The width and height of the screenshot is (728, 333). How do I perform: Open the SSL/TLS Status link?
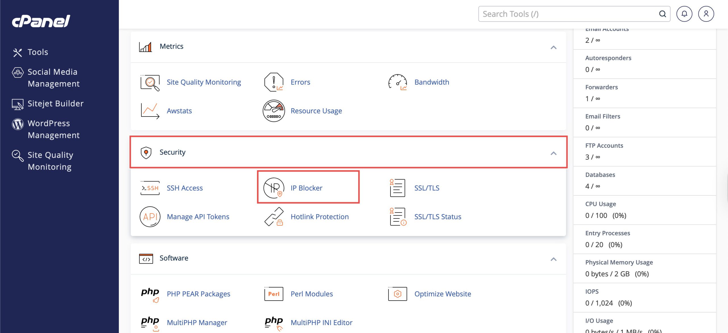pos(437,217)
